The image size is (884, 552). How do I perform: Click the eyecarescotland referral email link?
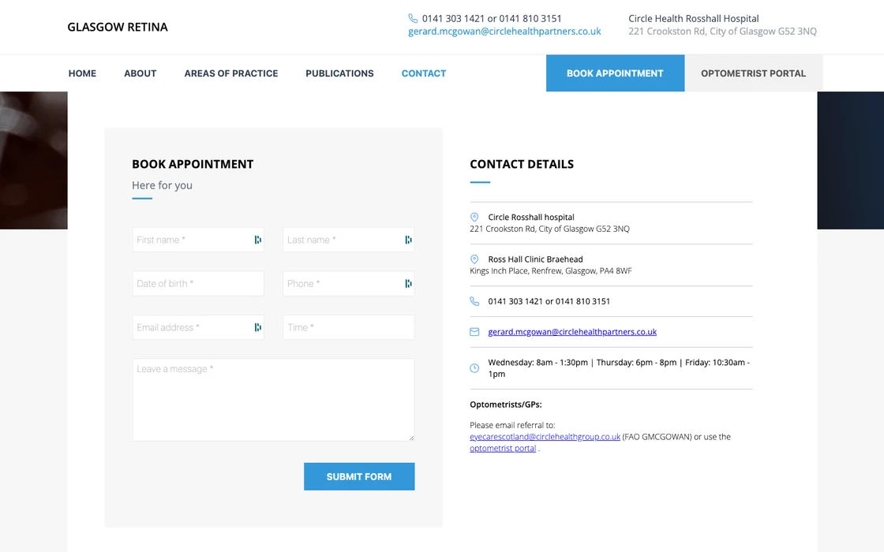(x=545, y=437)
